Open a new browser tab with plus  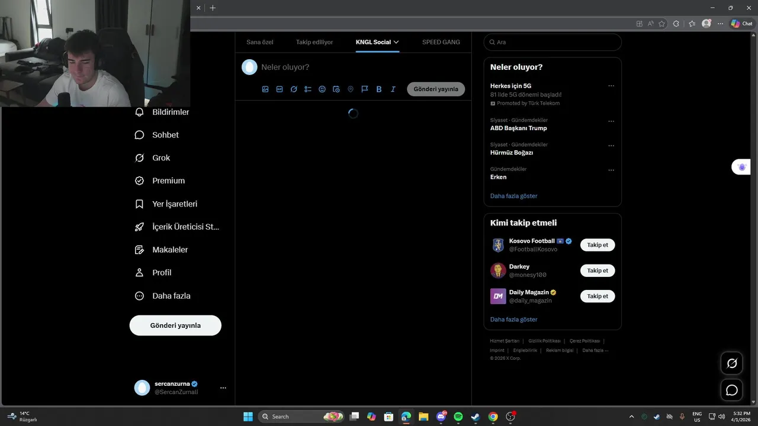click(x=213, y=8)
